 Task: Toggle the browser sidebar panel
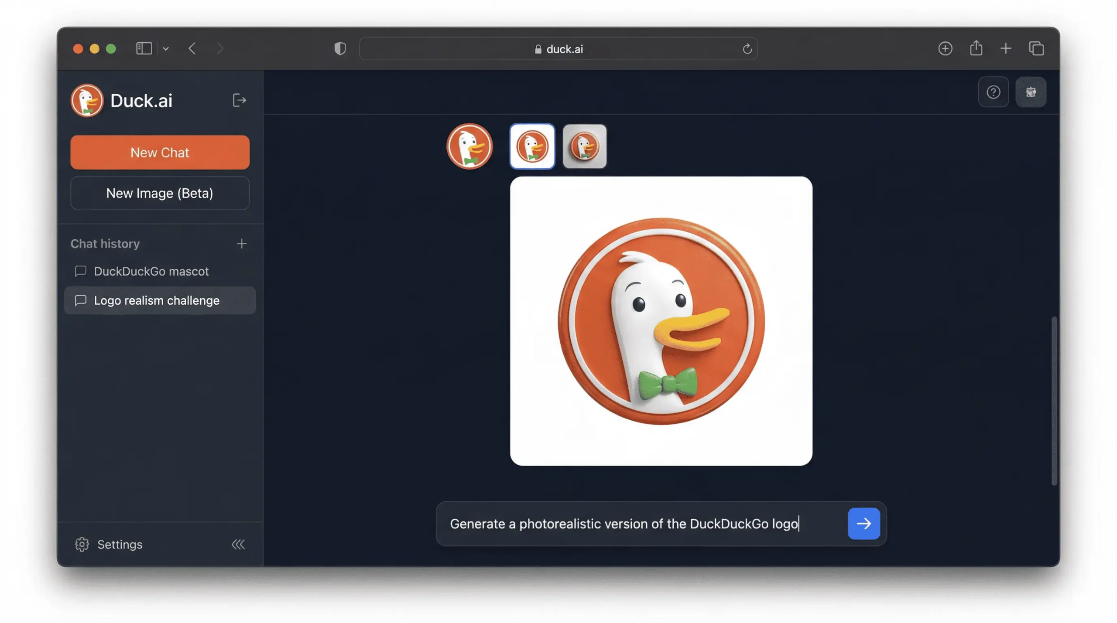pyautogui.click(x=143, y=48)
